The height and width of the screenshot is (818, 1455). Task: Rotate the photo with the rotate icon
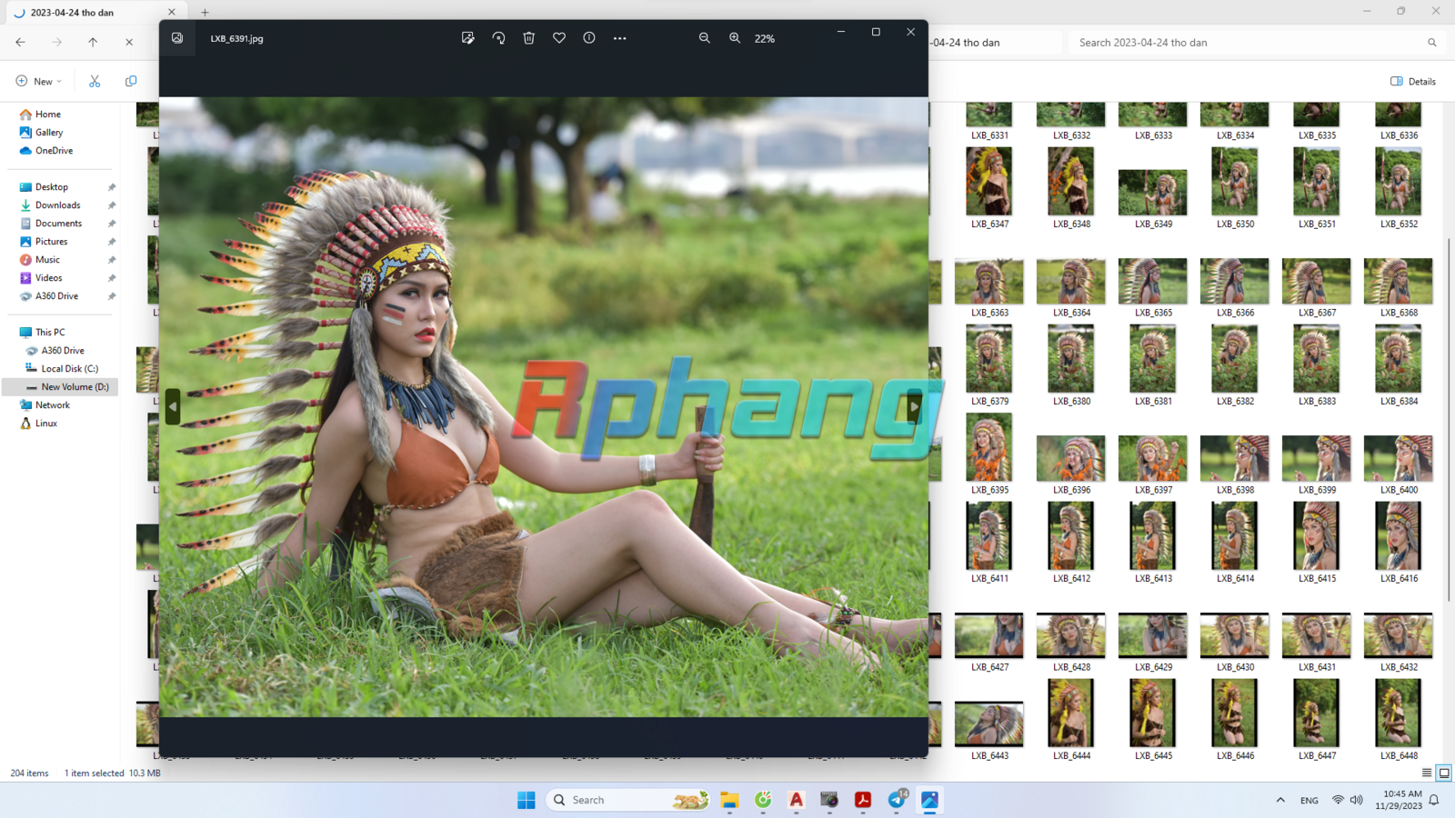coord(498,38)
